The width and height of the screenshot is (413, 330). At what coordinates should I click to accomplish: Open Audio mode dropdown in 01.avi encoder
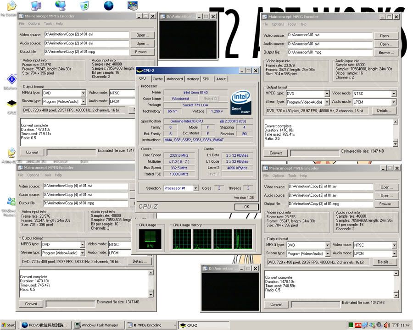[x=394, y=102]
